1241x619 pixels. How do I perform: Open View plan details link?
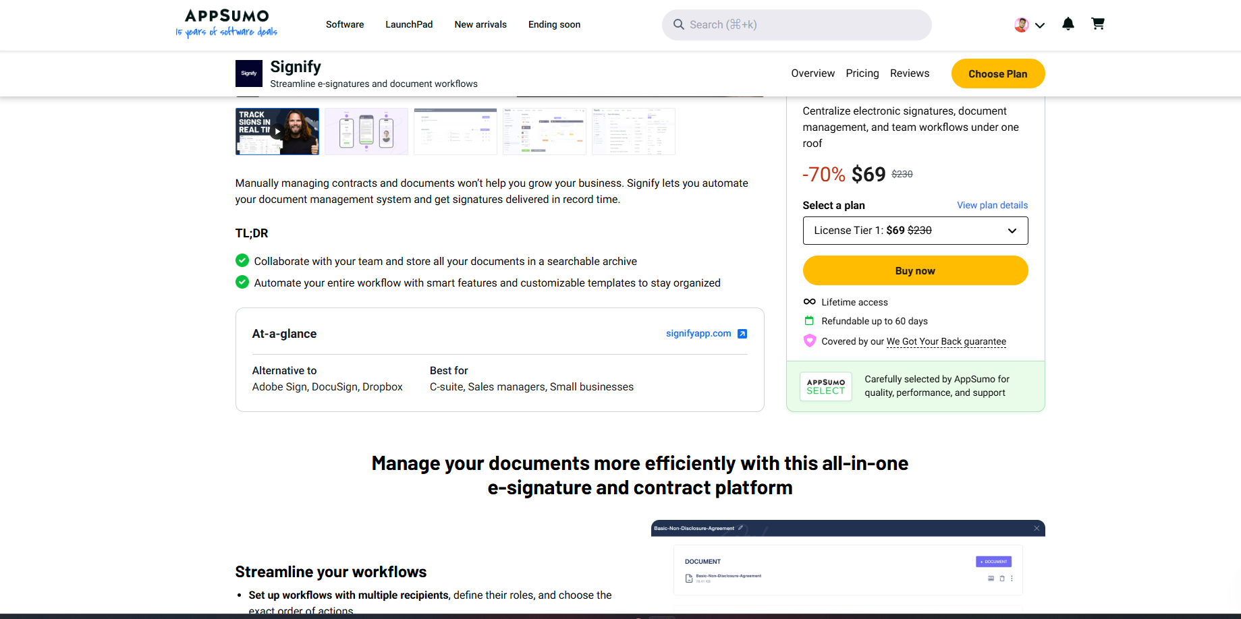[x=992, y=205]
